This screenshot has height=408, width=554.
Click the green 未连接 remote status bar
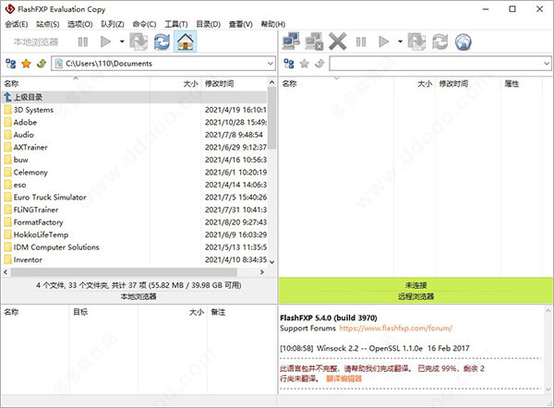click(415, 290)
